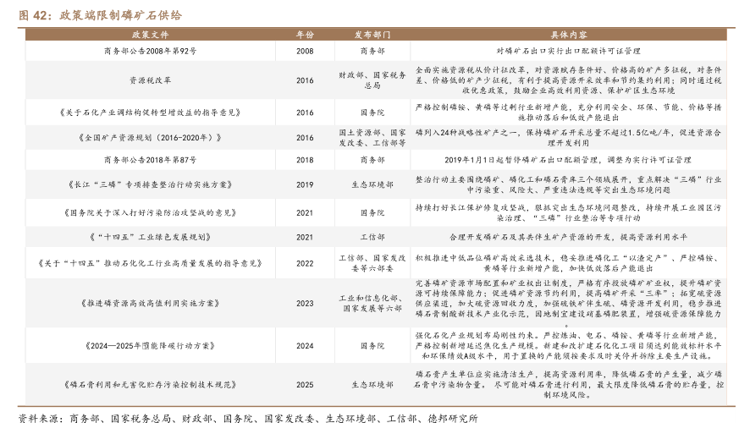Click the year 2008 cell
The image size is (750, 423).
(305, 51)
